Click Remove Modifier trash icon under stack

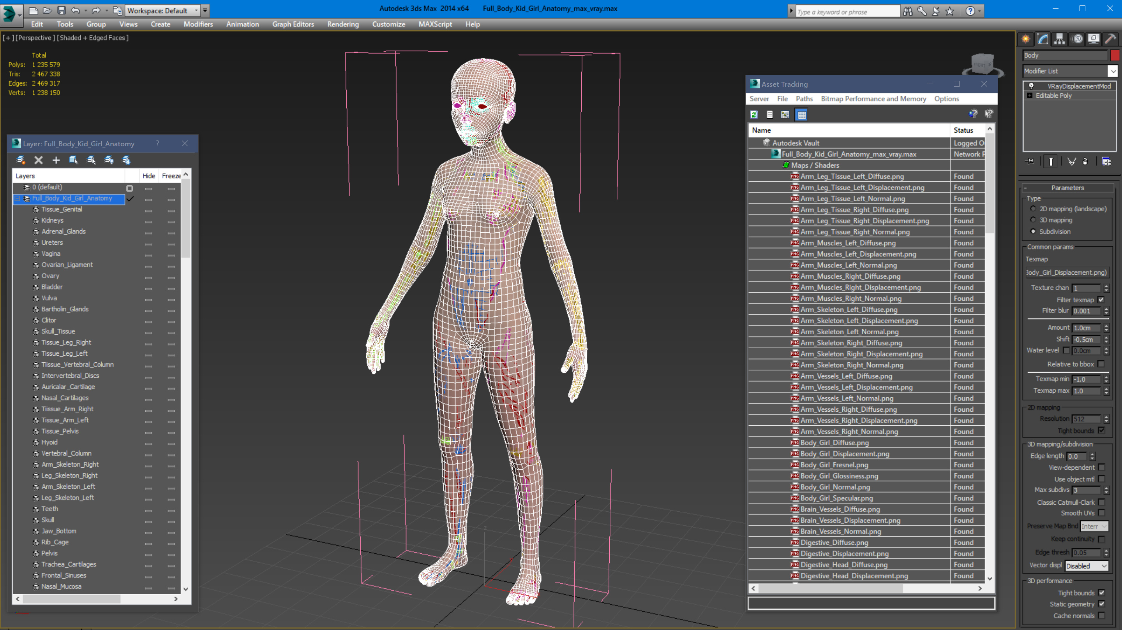pos(1085,161)
